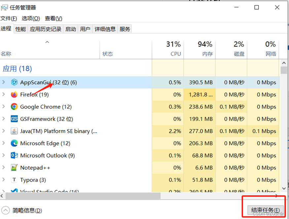
Task: Sort by the 磁盘 column header
Action: click(231, 50)
